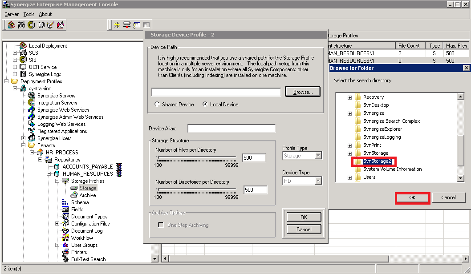Expand the Synergize Users tree node

(23, 138)
